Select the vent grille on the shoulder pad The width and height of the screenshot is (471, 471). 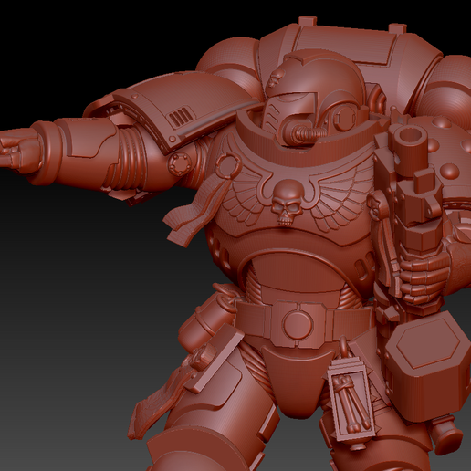coord(183,118)
